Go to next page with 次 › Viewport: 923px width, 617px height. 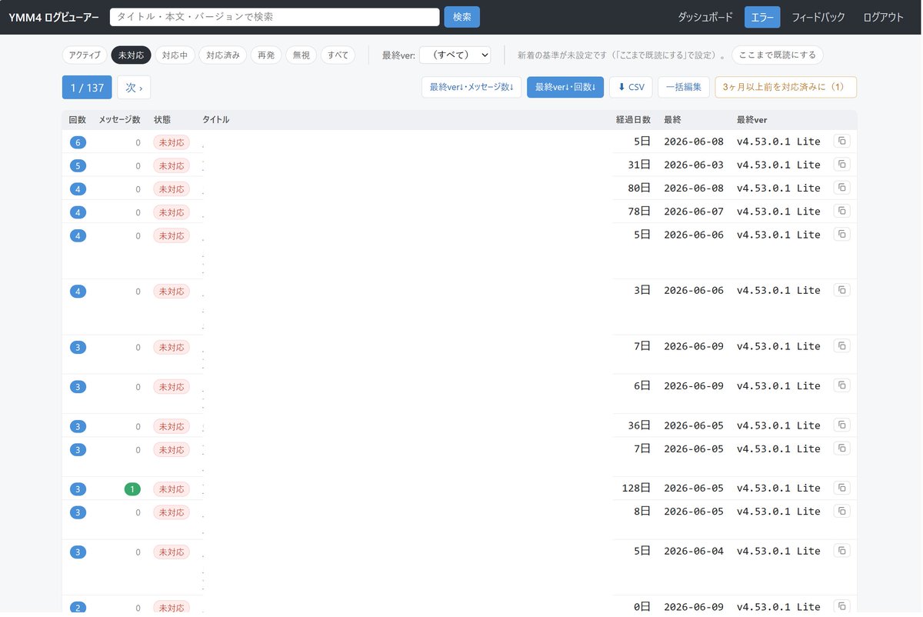point(134,88)
